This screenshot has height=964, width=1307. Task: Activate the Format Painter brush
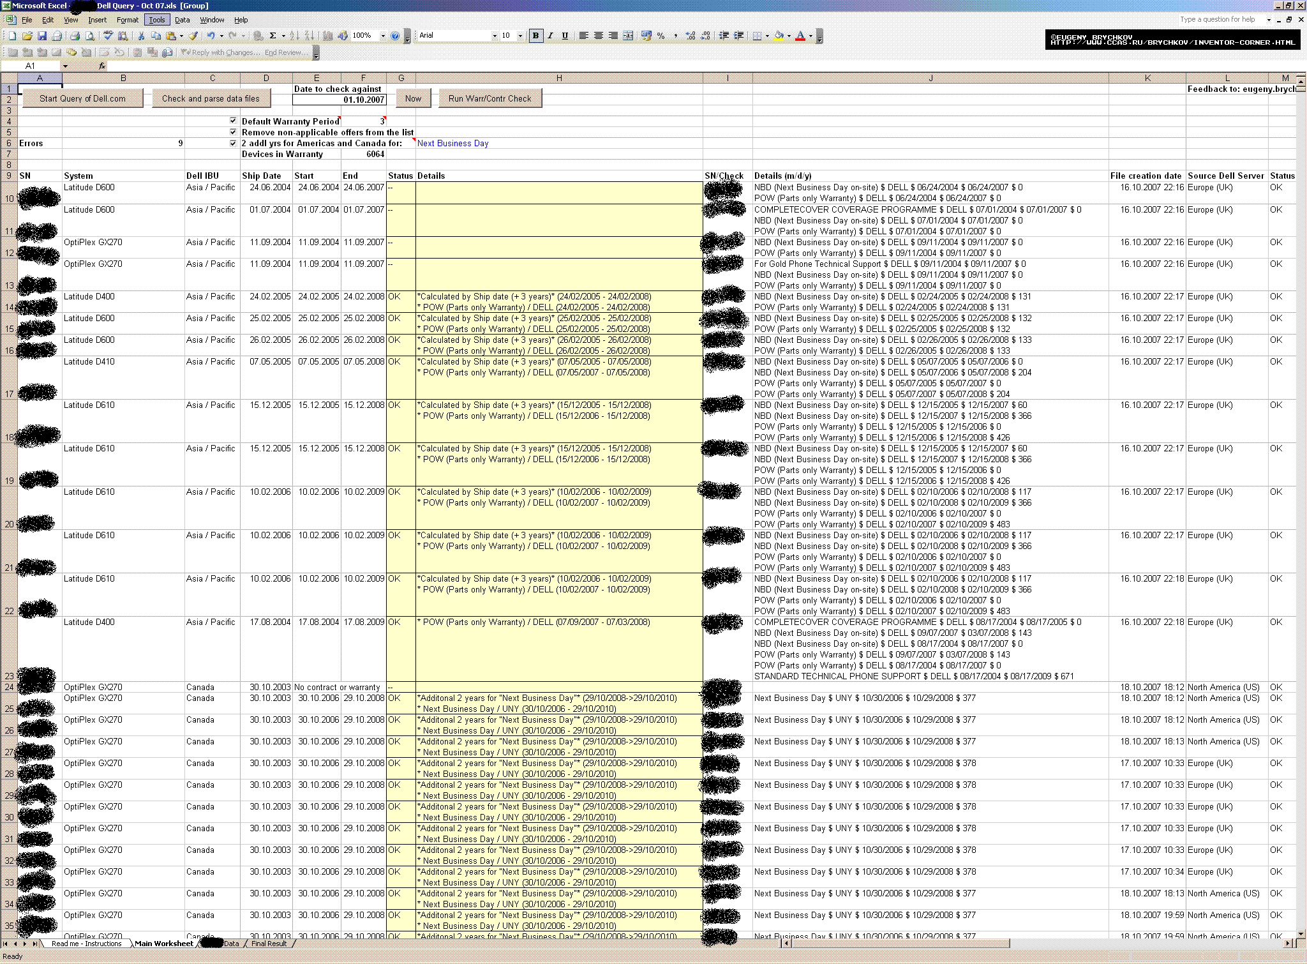pyautogui.click(x=193, y=36)
